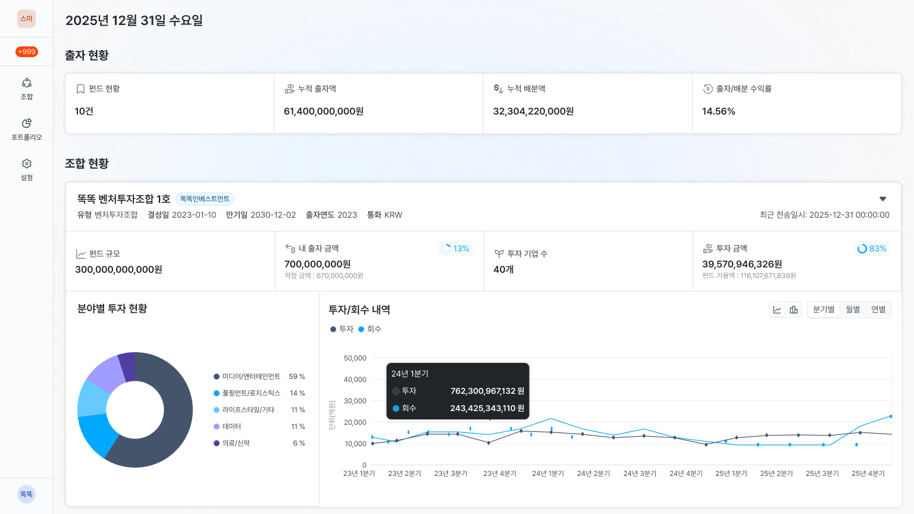Screen dimensions: 914x514
Task: Click the 25년 4분기 axis label
Action: tap(868, 474)
